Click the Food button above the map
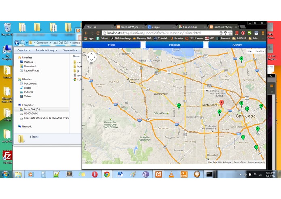The height and width of the screenshot is (199, 281). (x=111, y=45)
